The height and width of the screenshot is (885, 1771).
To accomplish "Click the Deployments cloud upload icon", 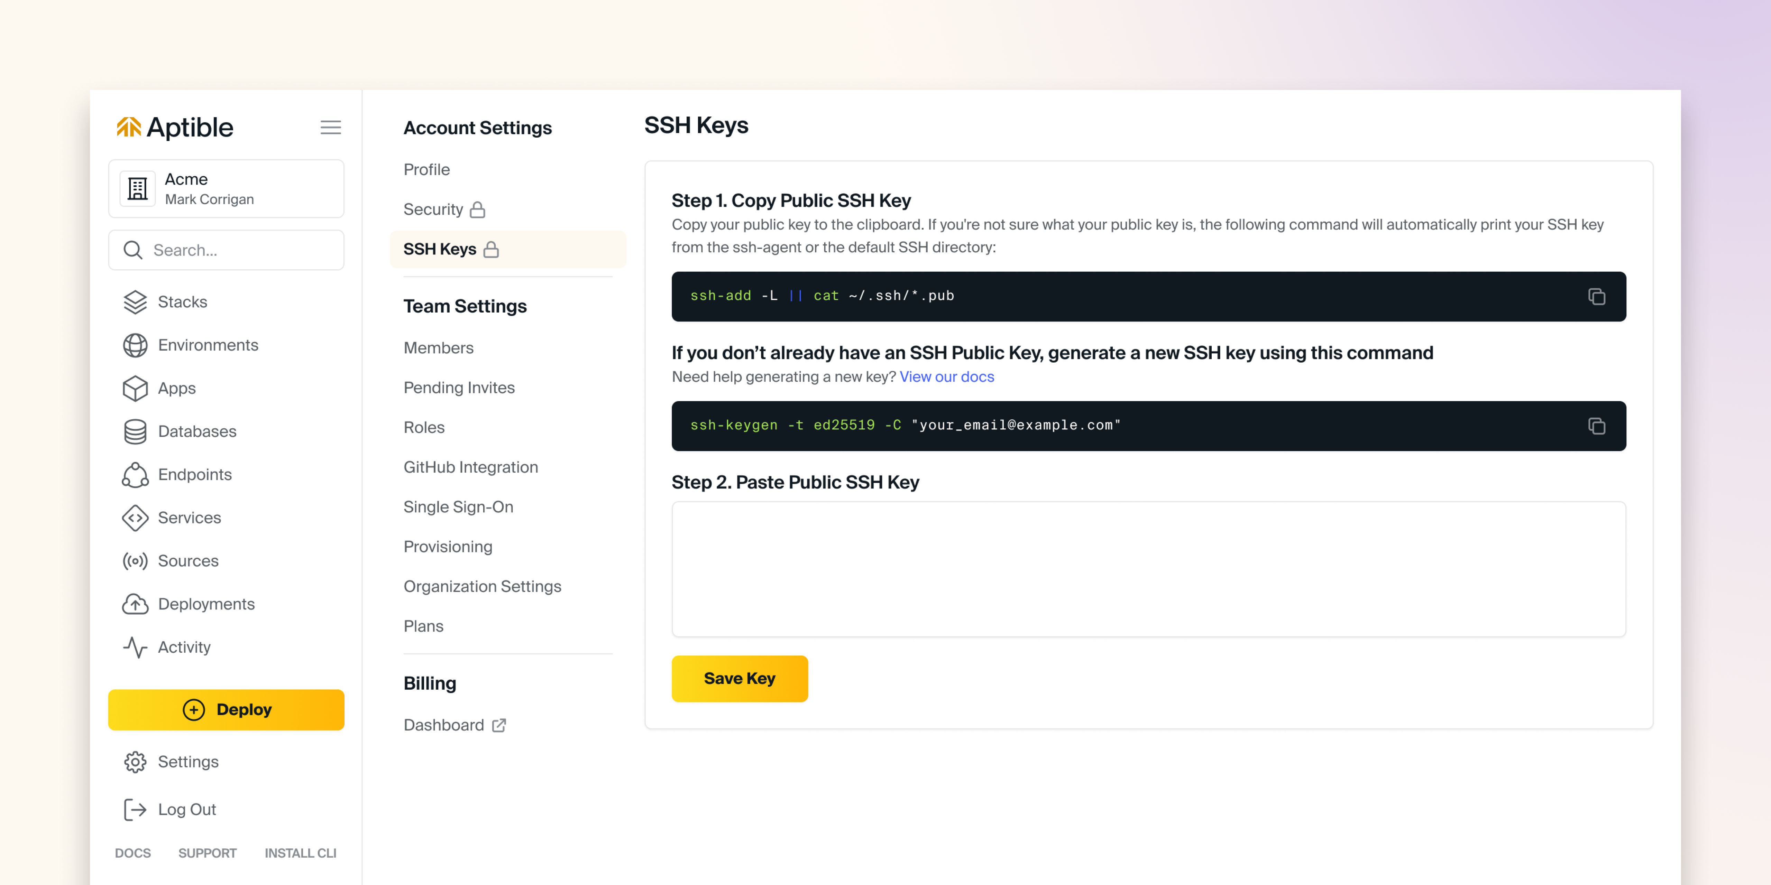I will coord(135,604).
